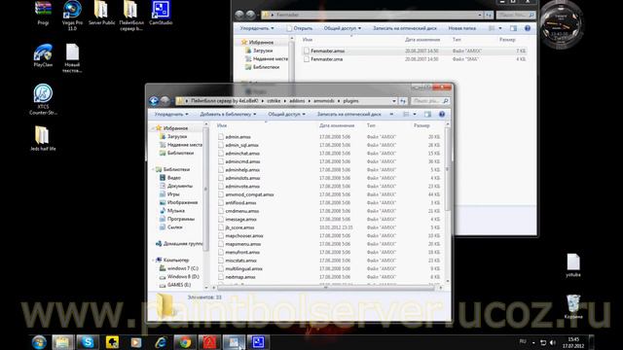The image size is (623, 350).
Task: Click the addons breadcrumb in the address bar
Action: tap(297, 101)
